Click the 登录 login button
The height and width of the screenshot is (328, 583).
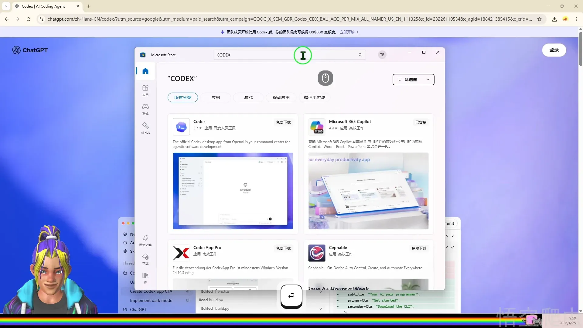pyautogui.click(x=554, y=50)
